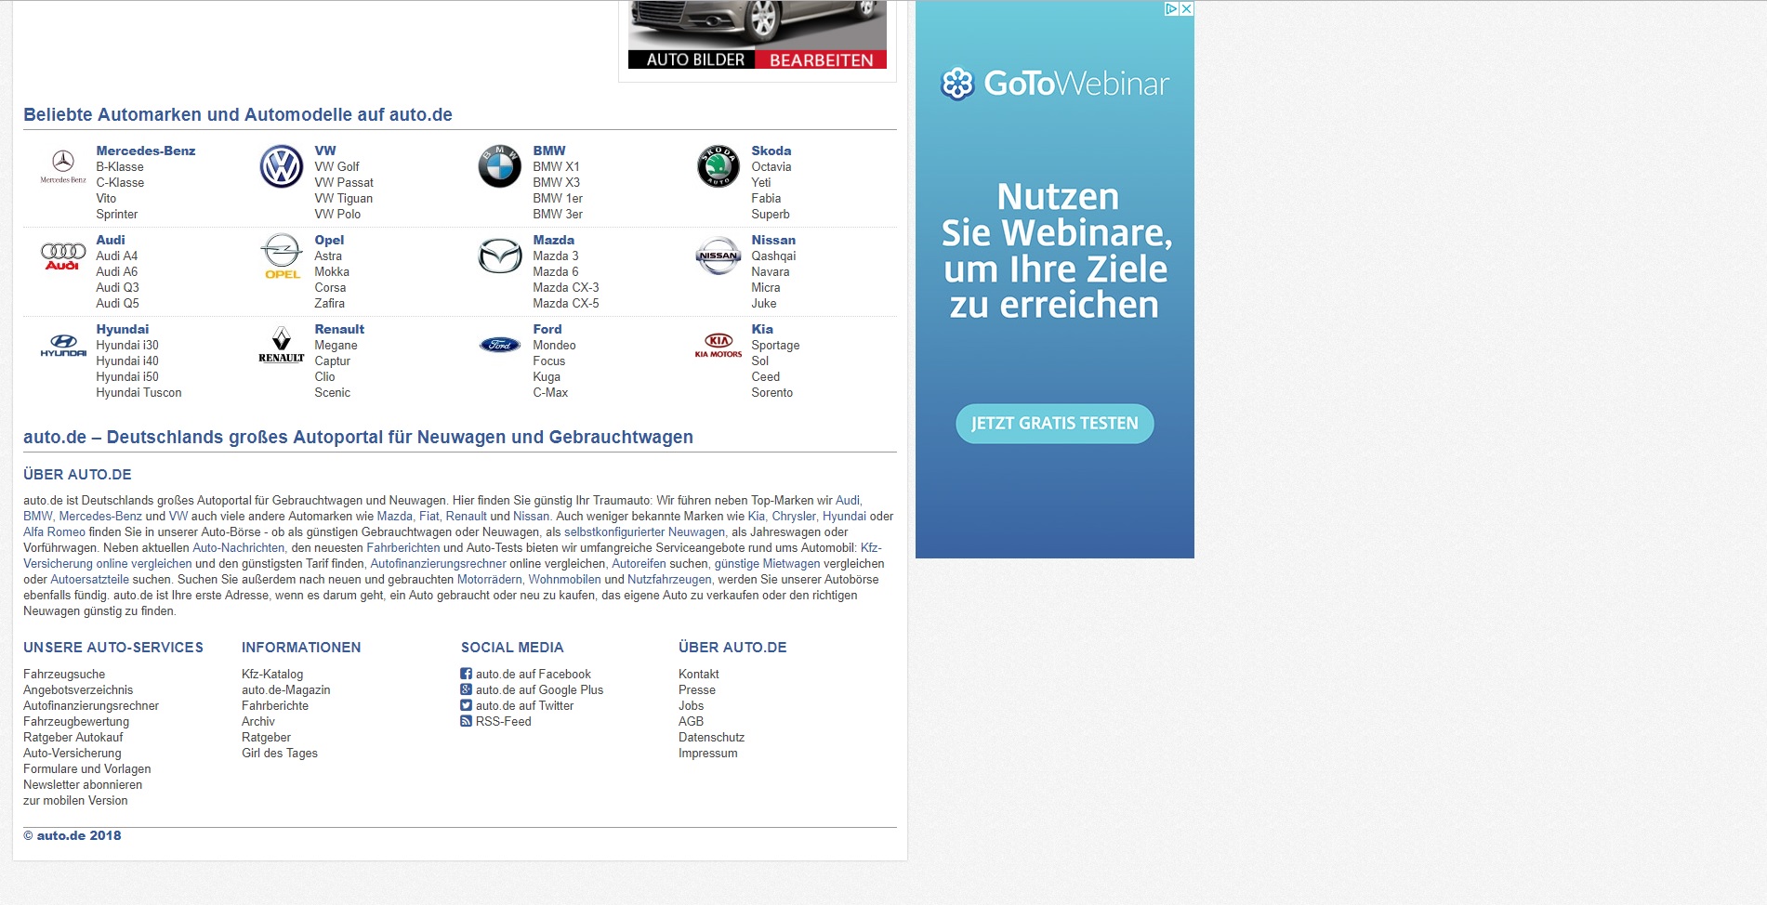Open the Opel Mokka link
The image size is (1767, 905).
332,271
